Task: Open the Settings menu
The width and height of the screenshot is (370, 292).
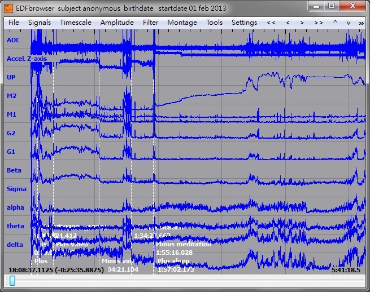Action: 244,23
